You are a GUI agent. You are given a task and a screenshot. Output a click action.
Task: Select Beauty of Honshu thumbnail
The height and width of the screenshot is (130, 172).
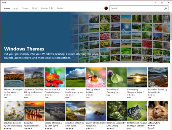[x=96, y=111]
